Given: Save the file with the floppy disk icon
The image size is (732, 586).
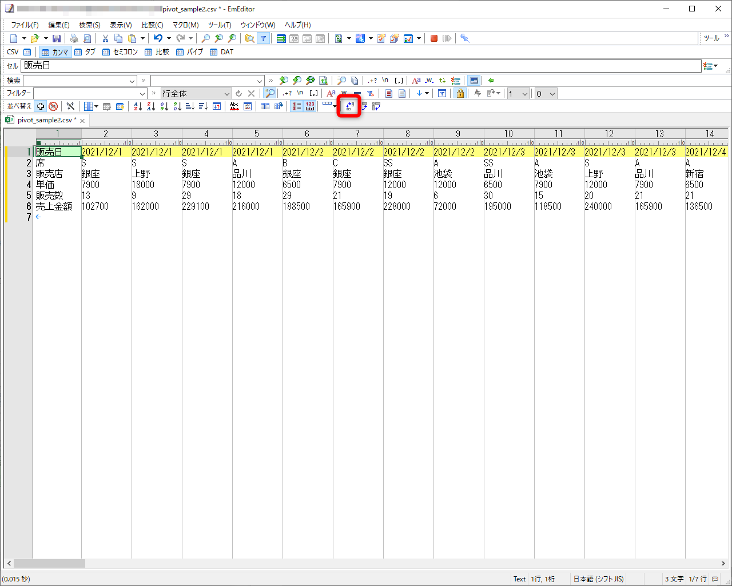Looking at the screenshot, I should (57, 38).
